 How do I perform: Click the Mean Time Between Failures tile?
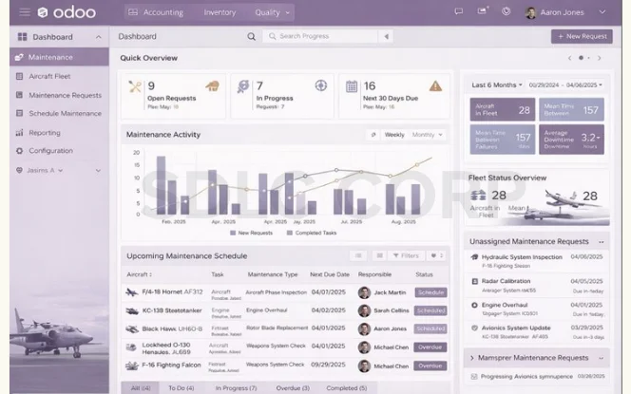pyautogui.click(x=503, y=140)
